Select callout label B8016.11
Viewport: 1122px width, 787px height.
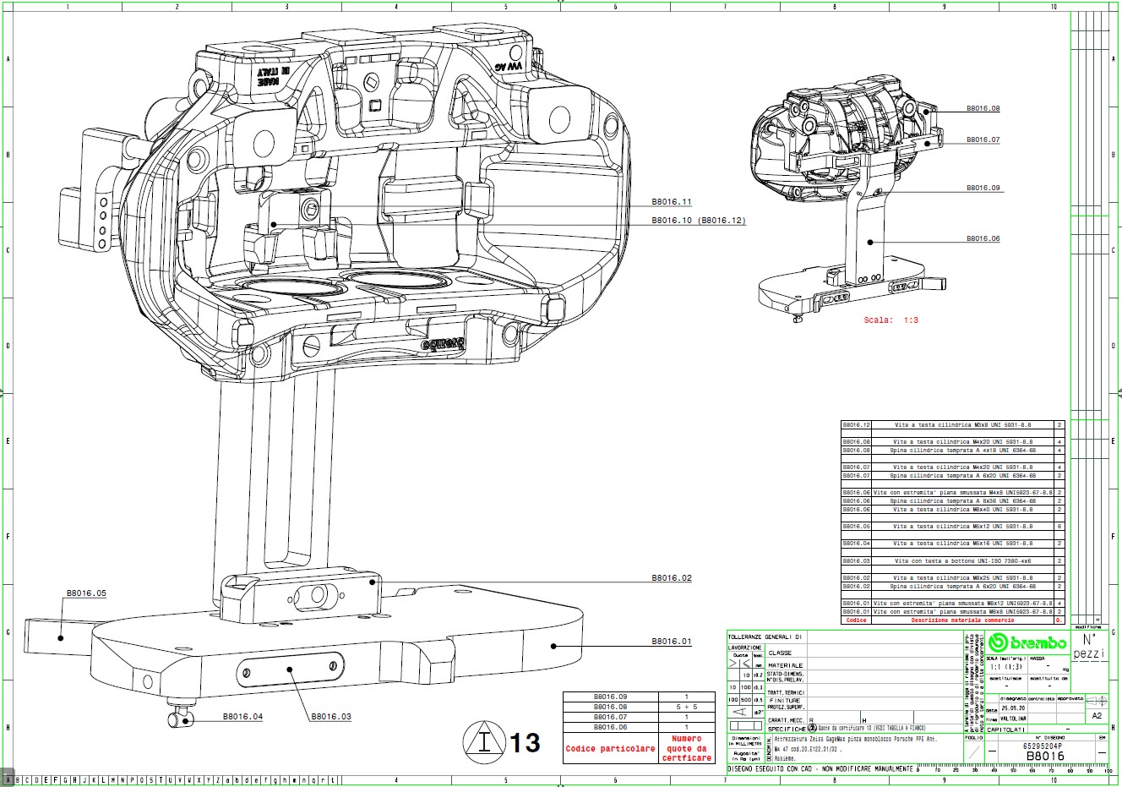671,202
